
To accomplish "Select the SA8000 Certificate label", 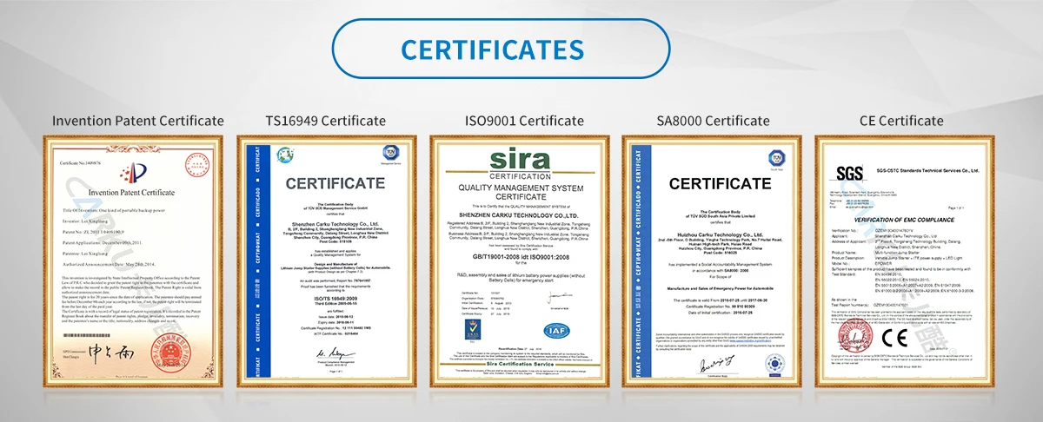I will click(713, 121).
